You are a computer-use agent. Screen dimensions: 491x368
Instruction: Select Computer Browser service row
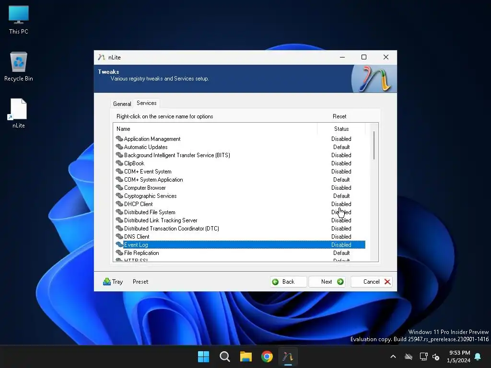240,187
